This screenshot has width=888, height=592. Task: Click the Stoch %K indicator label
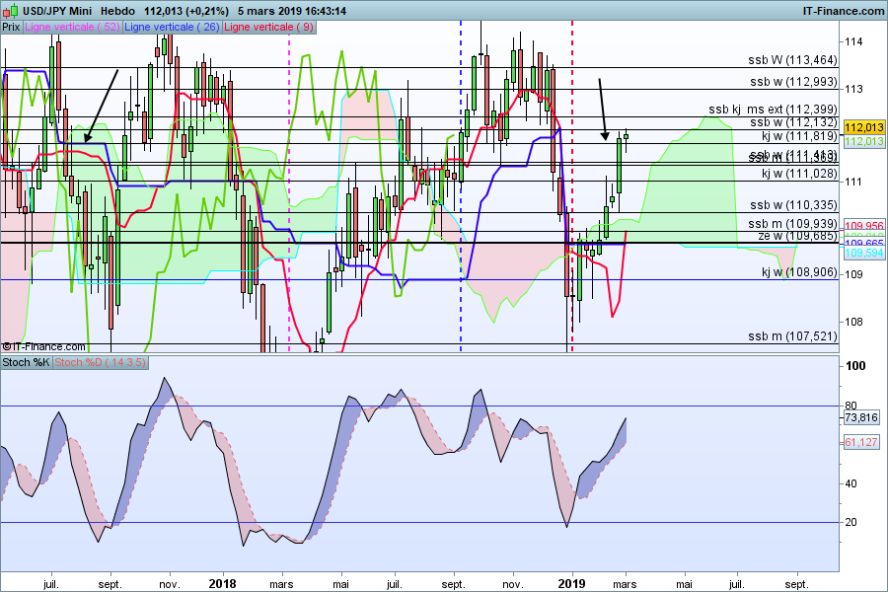[26, 363]
